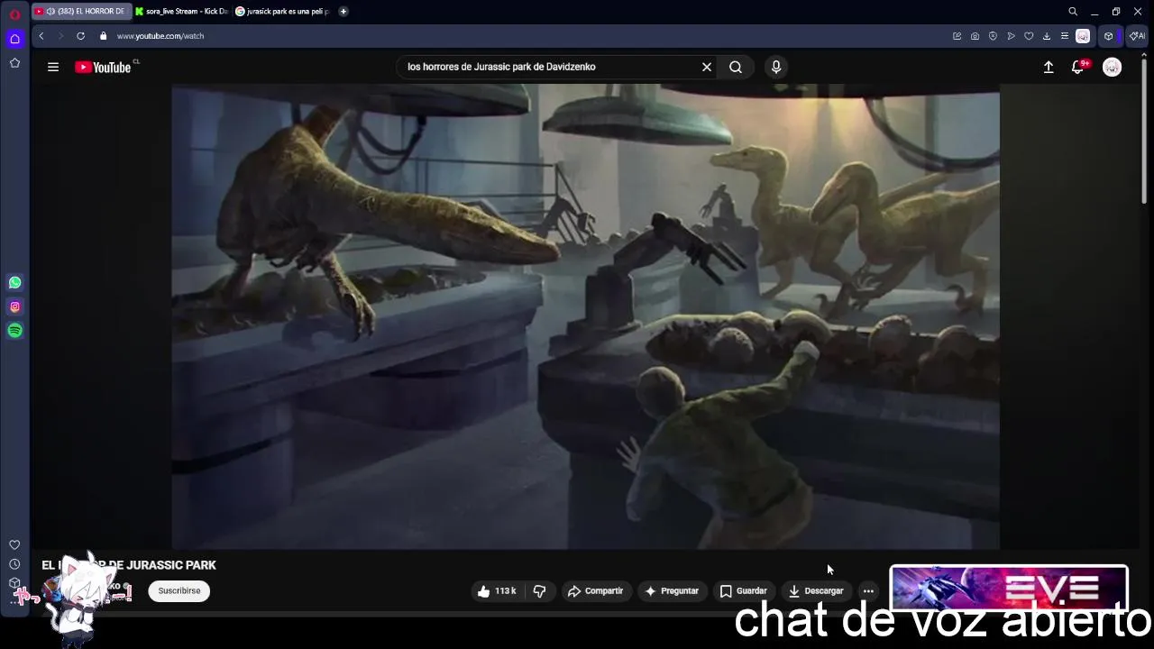Open sidebar heart Pinboards icon
Viewport: 1154px width, 649px height.
(14, 544)
